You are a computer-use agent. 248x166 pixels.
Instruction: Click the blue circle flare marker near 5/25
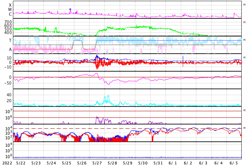70,9
